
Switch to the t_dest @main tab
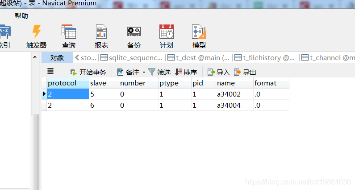pos(199,58)
